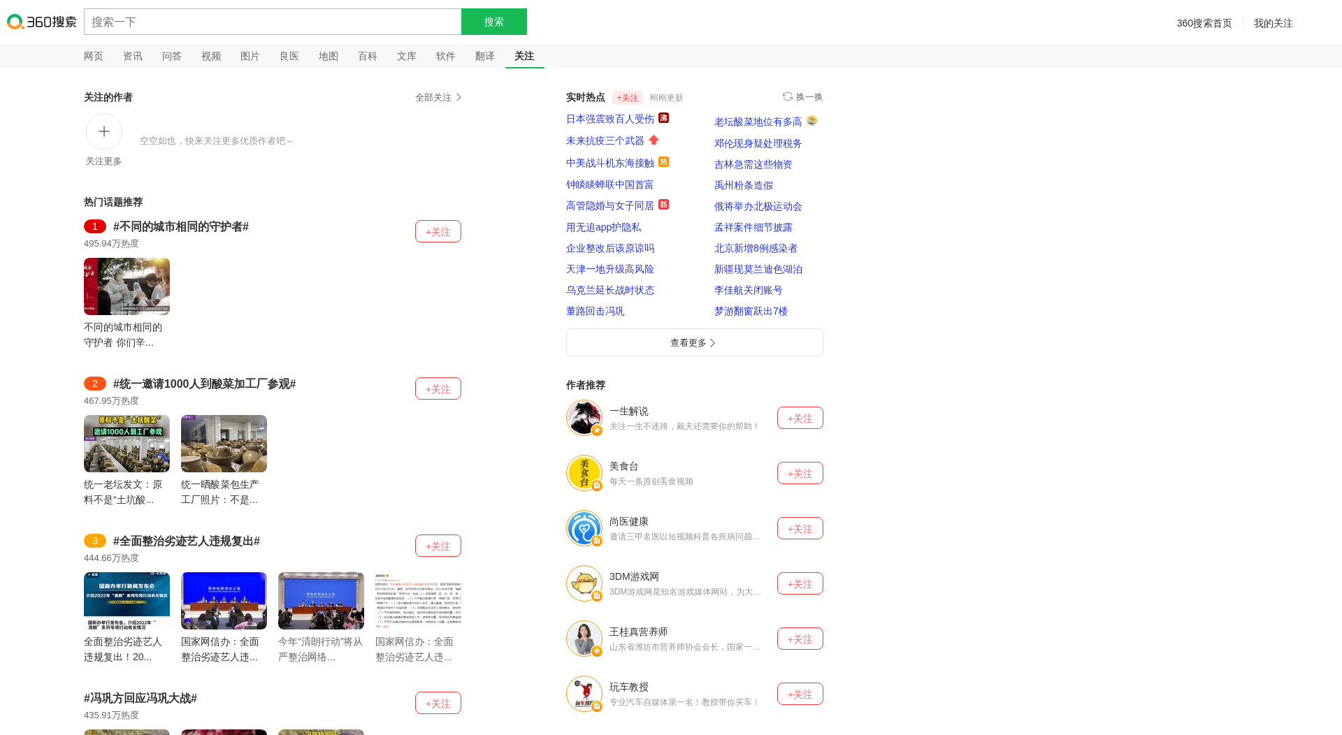Switch to the 视频 tab

click(211, 56)
